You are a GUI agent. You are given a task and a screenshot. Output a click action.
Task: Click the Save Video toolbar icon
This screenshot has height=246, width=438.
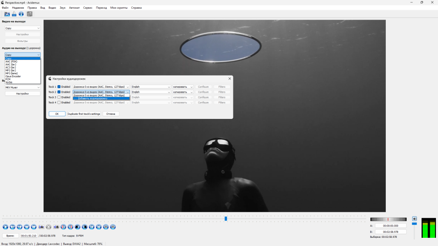click(14, 14)
